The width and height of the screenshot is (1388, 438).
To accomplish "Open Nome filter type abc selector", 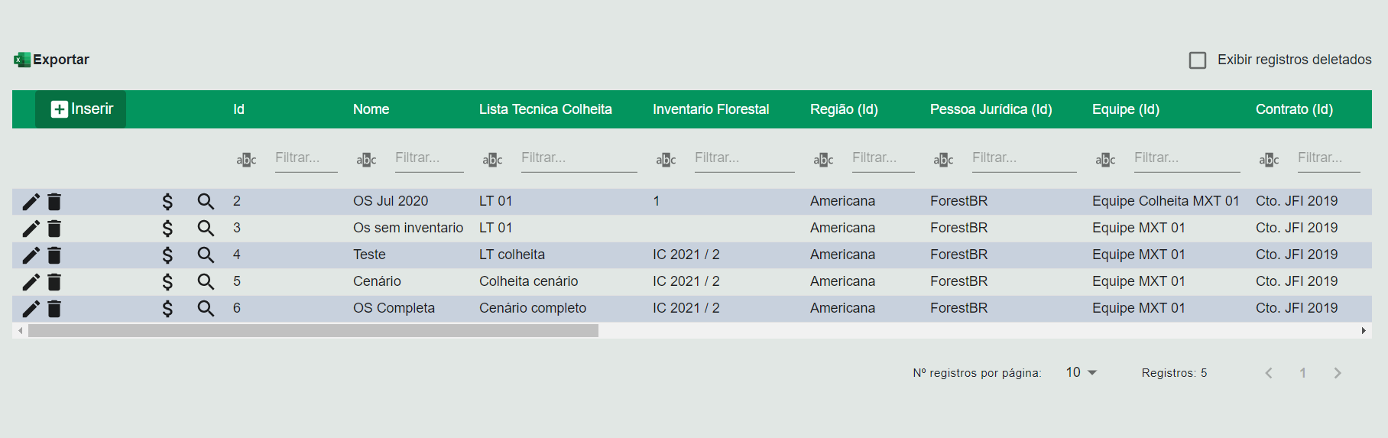I will tap(366, 159).
